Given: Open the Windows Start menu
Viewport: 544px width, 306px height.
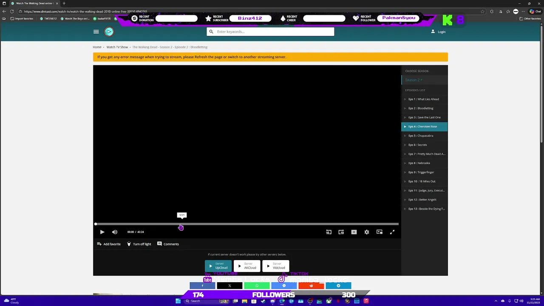Looking at the screenshot, I should 178,301.
